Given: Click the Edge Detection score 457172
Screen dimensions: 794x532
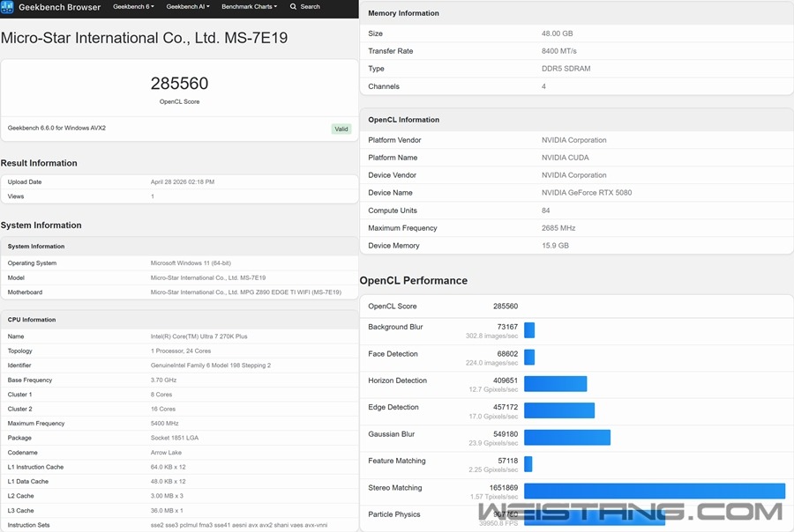Looking at the screenshot, I should tap(506, 407).
